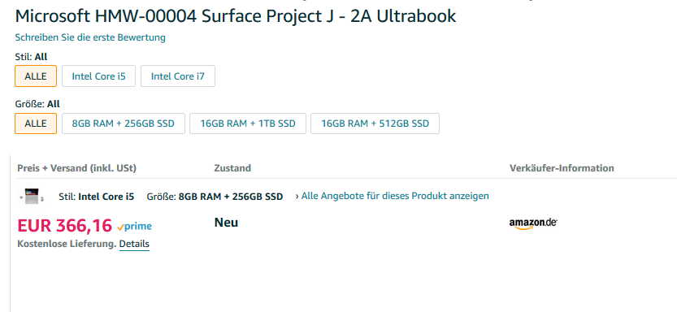Image resolution: width=677 pixels, height=312 pixels.
Task: Click the EUR 366,16 price
Action: pyautogui.click(x=65, y=225)
